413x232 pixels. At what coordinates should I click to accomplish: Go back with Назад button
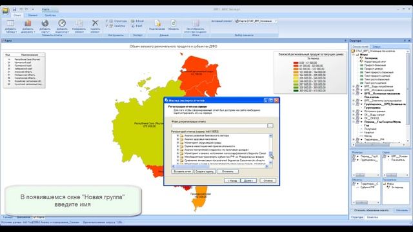[x=232, y=180]
